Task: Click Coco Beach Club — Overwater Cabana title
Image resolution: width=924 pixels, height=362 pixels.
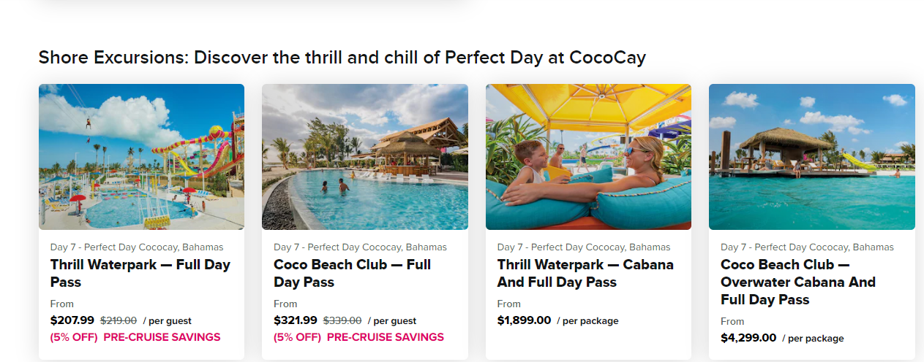Action: coord(798,282)
